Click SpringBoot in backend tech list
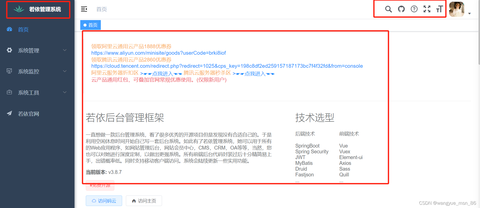This screenshot has height=208, width=480. coord(307,146)
